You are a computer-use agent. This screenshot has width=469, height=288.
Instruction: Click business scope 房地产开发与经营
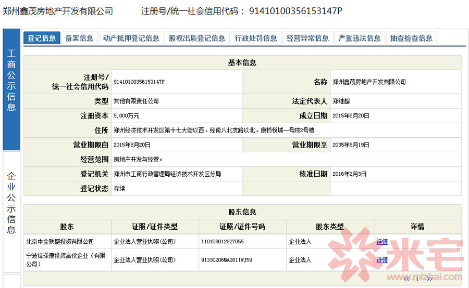(x=138, y=160)
